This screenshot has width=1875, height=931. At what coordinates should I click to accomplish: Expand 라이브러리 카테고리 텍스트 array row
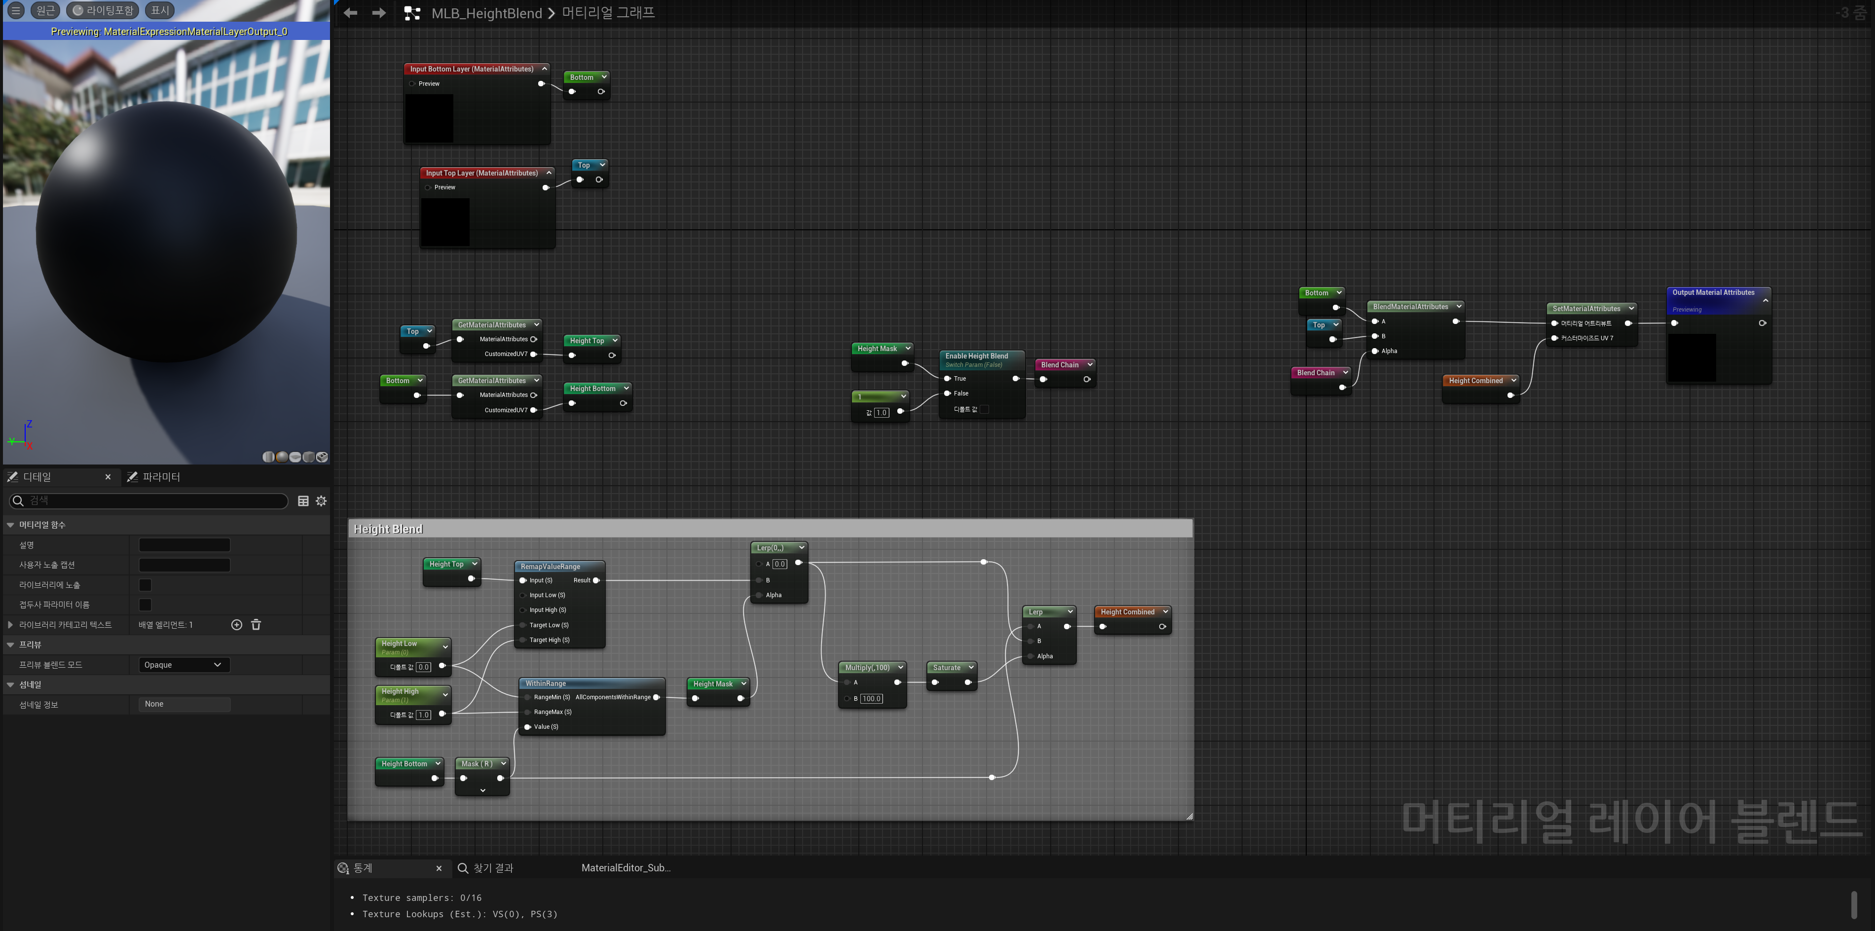pos(10,625)
